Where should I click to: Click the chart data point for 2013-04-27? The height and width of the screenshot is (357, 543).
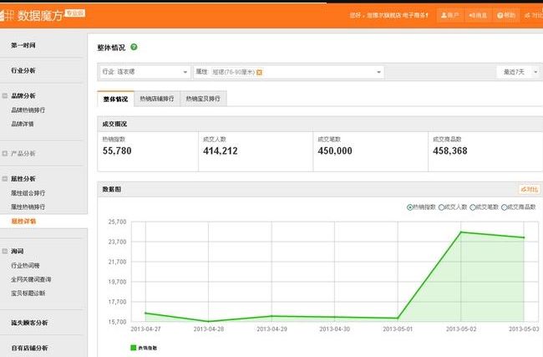tap(145, 313)
